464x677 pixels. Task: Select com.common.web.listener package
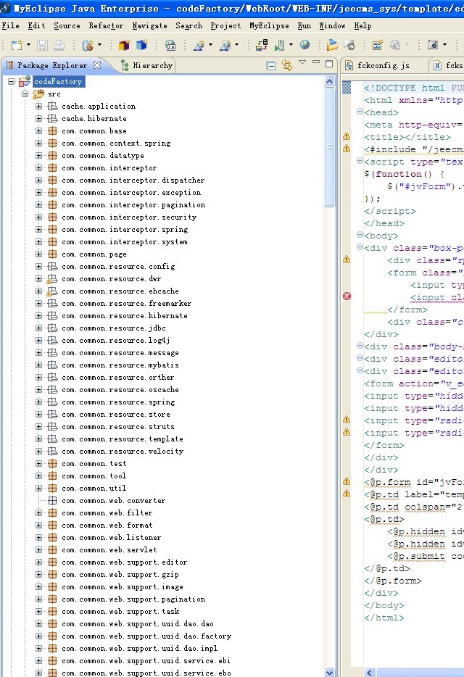(112, 538)
